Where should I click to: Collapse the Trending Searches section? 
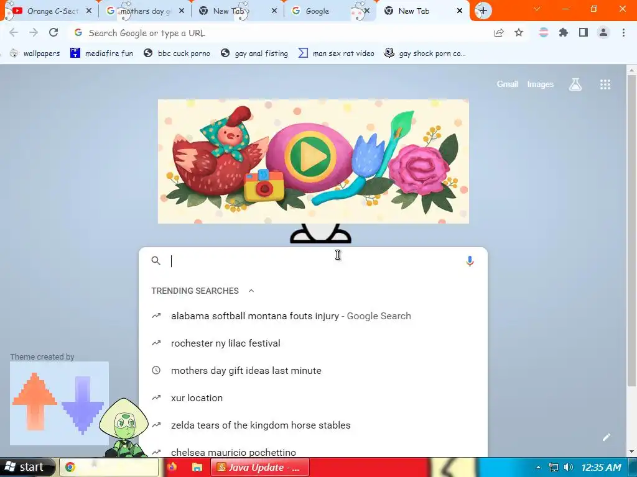(x=251, y=291)
